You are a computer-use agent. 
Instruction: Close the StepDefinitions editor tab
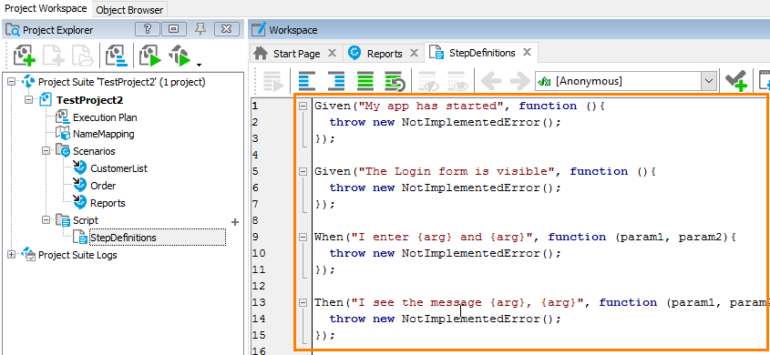[527, 52]
